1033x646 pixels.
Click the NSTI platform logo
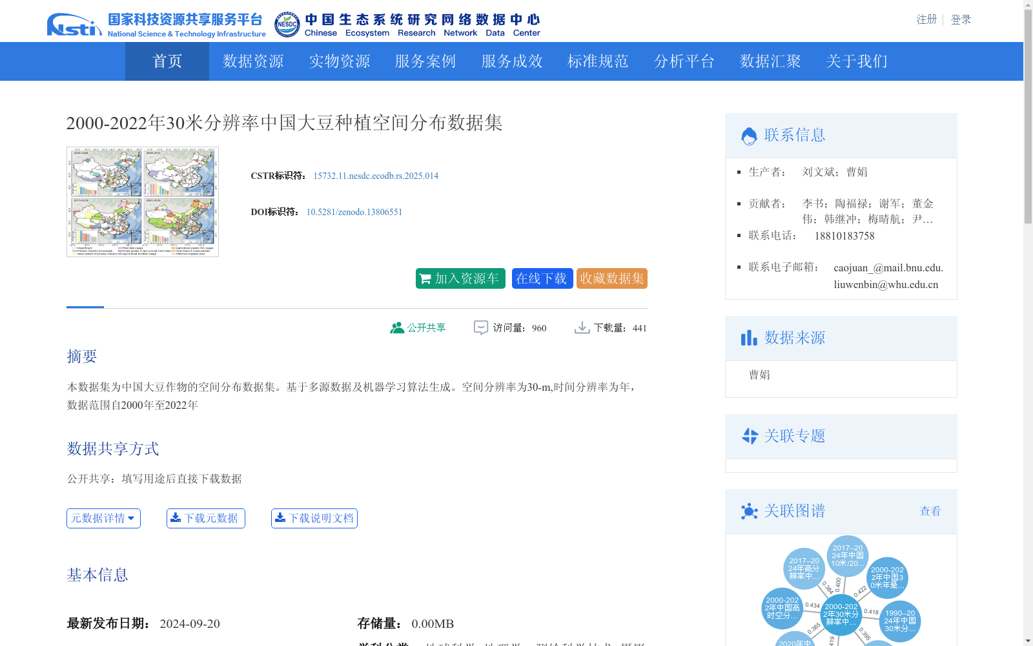point(156,25)
